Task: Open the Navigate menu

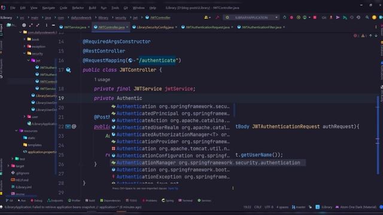Action: click(x=48, y=8)
